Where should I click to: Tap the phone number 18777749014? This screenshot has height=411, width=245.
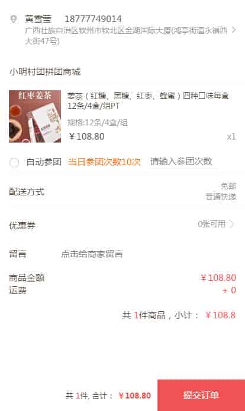tap(93, 18)
